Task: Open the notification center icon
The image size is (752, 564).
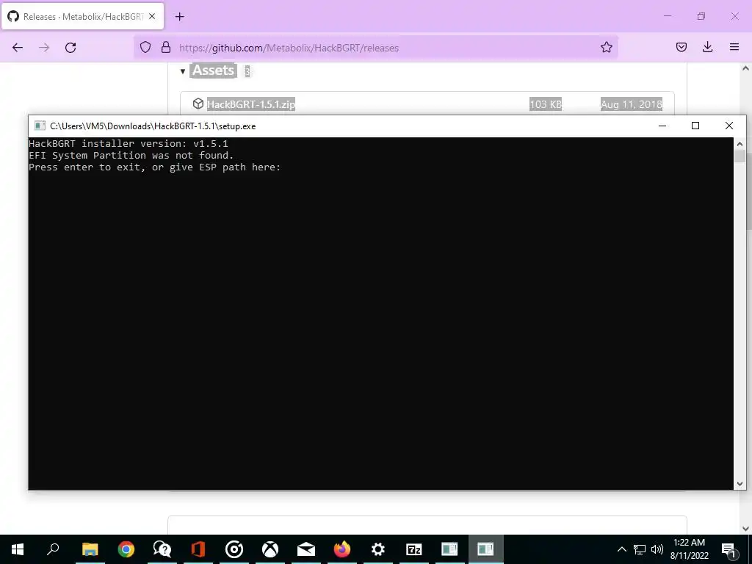Action: click(x=729, y=549)
